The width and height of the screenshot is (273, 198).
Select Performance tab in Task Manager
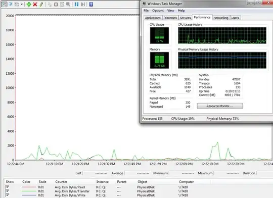202,17
